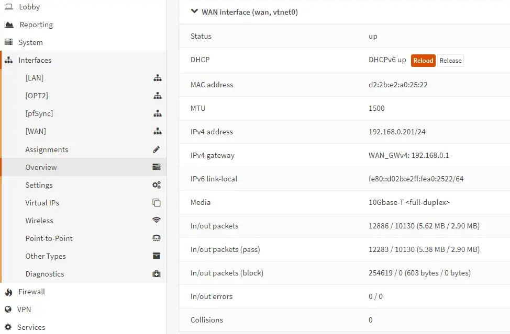Click the VPN globe icon
Viewport: 510px width, 334px height.
[x=8, y=309]
